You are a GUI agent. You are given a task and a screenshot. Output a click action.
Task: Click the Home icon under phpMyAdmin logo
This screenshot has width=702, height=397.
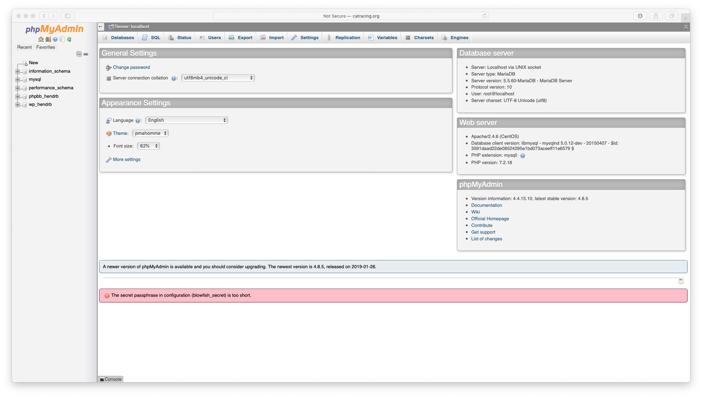(41, 39)
